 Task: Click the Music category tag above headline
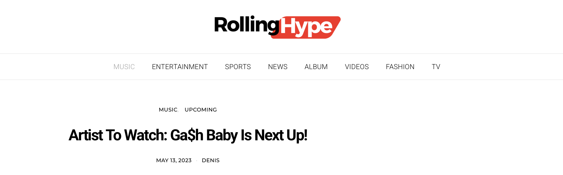[x=168, y=110]
